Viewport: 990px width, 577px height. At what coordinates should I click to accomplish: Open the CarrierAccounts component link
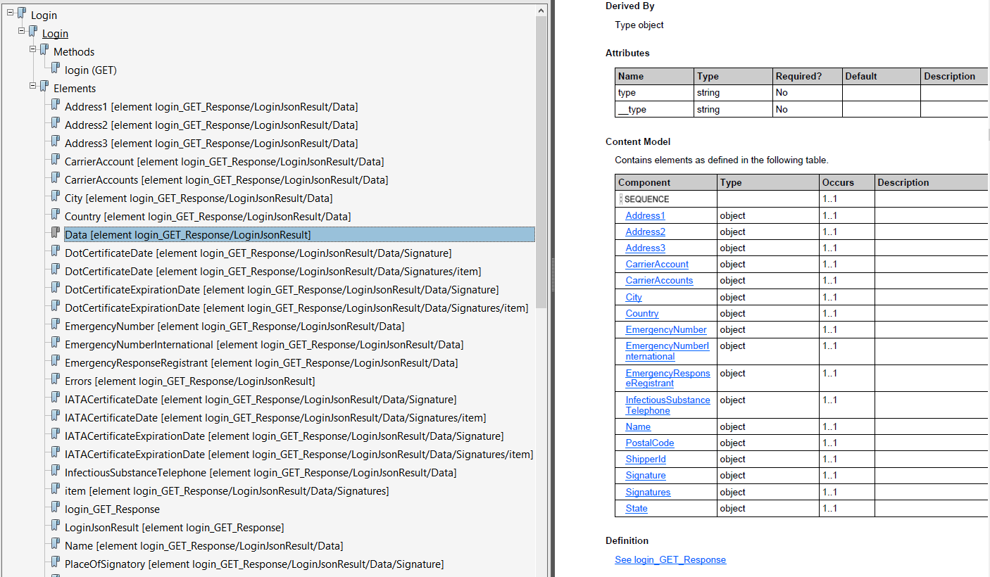pyautogui.click(x=659, y=280)
